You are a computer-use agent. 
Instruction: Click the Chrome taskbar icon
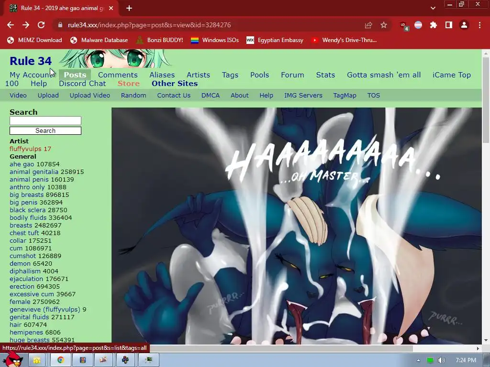tap(61, 360)
